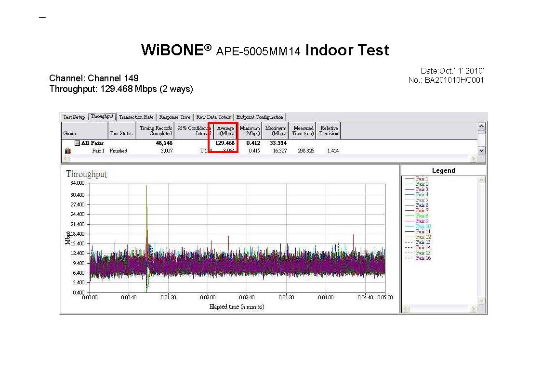
Task: Select Pair 6 in the legend
Action: pos(416,205)
